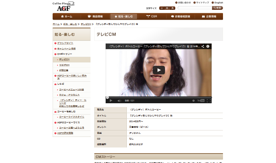Click the seek handle at video start
The height and width of the screenshot is (163, 276).
[x=107, y=97]
